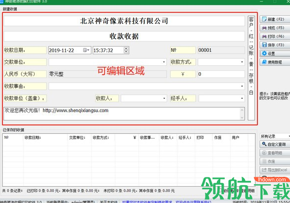Click the remarks box with 欢迎您再次光临
This screenshot has height=203, width=290.
(124, 114)
